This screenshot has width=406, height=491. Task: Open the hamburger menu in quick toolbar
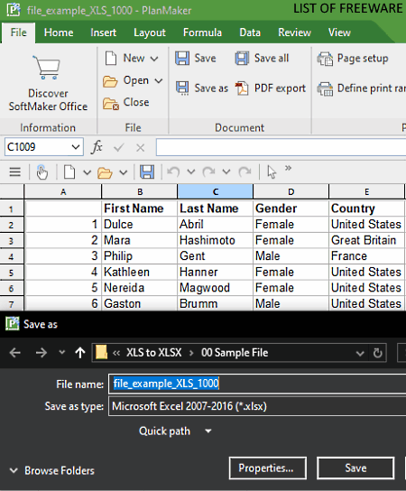pos(15,171)
